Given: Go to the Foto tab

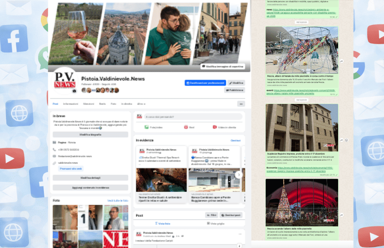Looking at the screenshot, I should click(113, 104).
